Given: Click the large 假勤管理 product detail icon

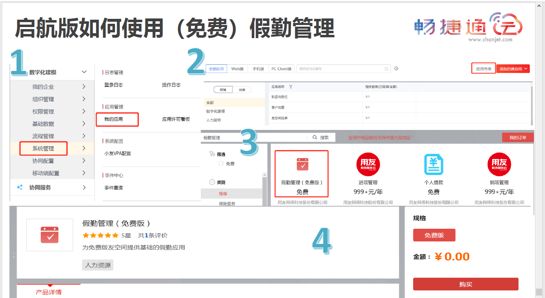Looking at the screenshot, I should click(50, 235).
